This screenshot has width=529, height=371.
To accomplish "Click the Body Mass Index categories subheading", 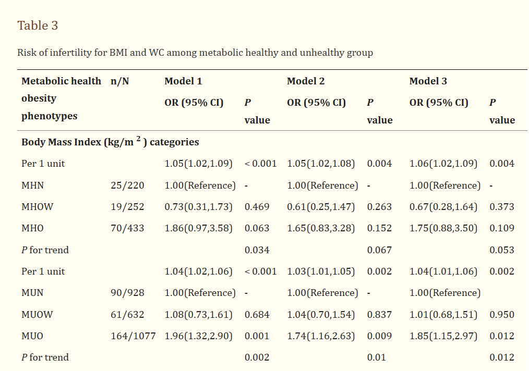I will pyautogui.click(x=110, y=142).
